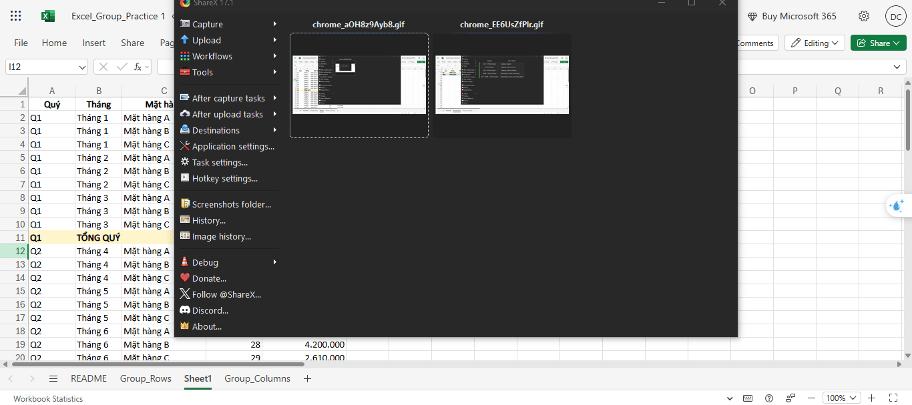Open ShareX Tools menu
Viewport: 912px width, 405px height.
[228, 72]
